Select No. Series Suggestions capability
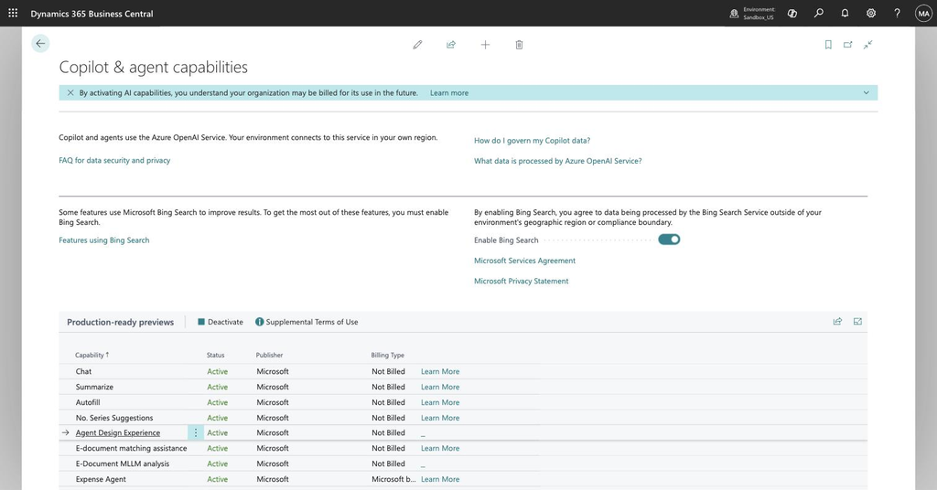937x490 pixels. tap(114, 418)
